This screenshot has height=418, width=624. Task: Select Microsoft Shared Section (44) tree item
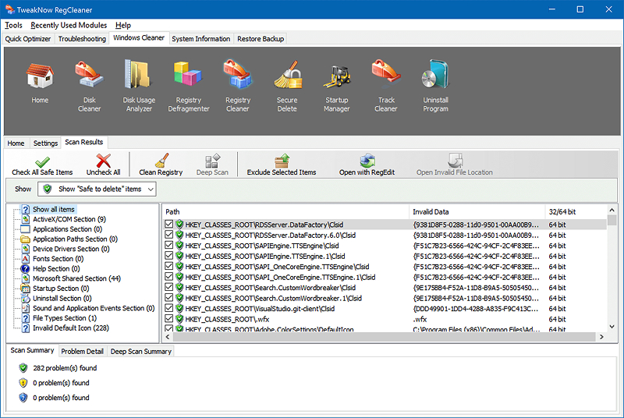tap(76, 278)
